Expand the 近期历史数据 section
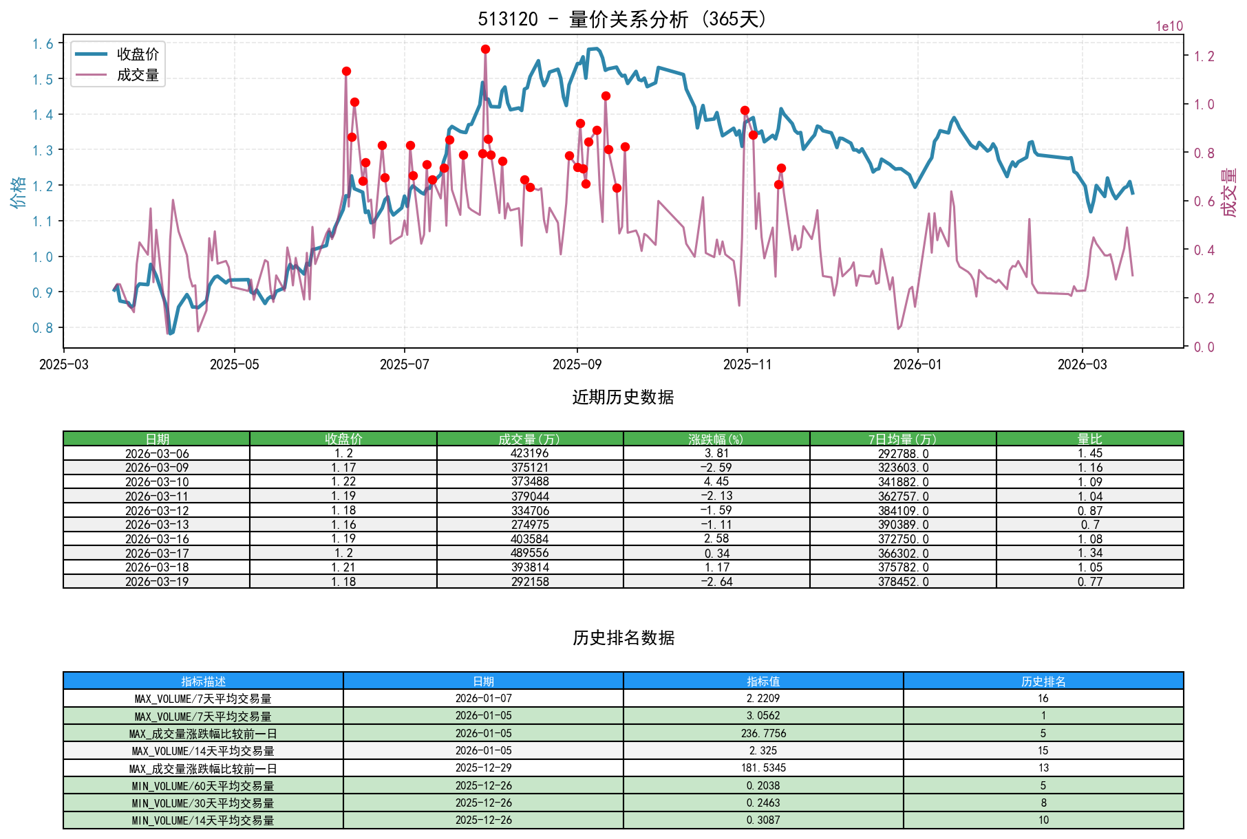Screen dimensions: 1247x839 click(623, 396)
